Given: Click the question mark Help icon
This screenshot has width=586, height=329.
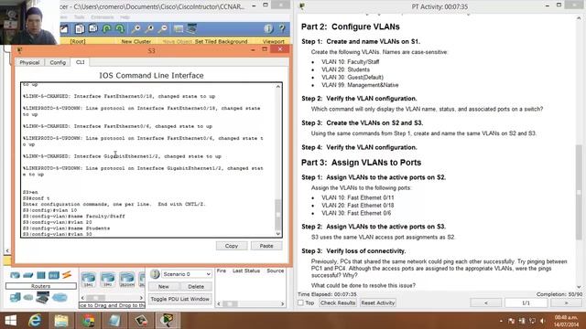Looking at the screenshot, I should [282, 28].
